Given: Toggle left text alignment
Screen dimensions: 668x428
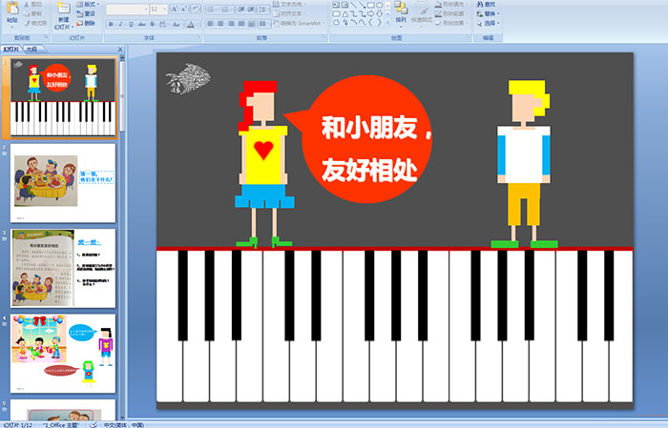Looking at the screenshot, I should click(210, 24).
